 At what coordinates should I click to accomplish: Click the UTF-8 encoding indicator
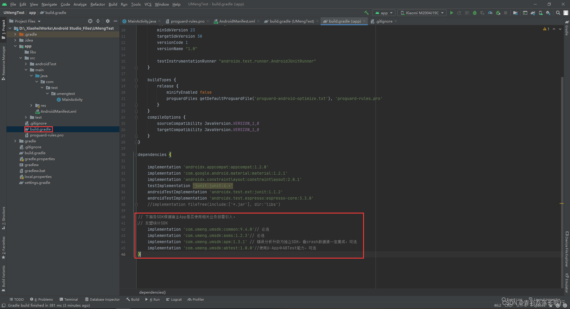[522, 305]
